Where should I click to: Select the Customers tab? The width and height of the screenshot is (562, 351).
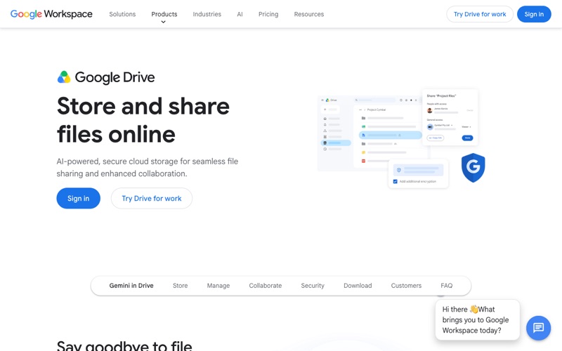click(x=406, y=286)
